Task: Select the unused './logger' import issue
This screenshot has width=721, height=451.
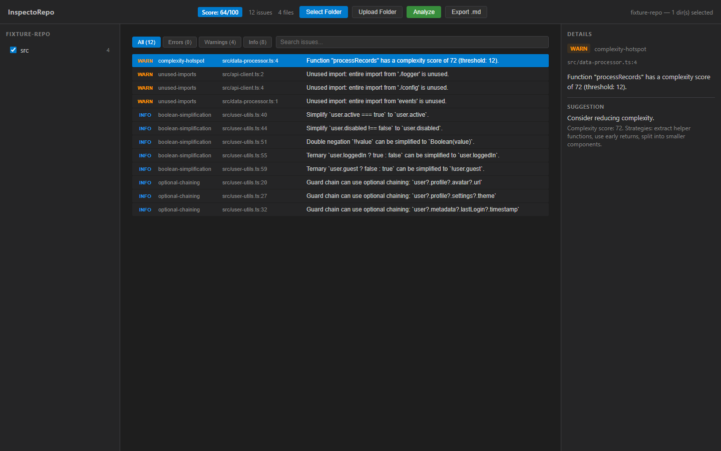Action: [x=340, y=74]
